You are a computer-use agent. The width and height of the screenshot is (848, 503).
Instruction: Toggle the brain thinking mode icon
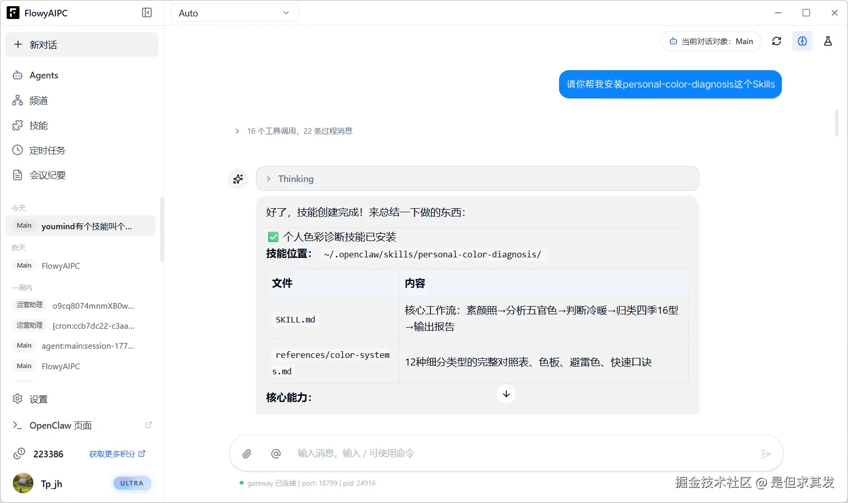pos(802,41)
